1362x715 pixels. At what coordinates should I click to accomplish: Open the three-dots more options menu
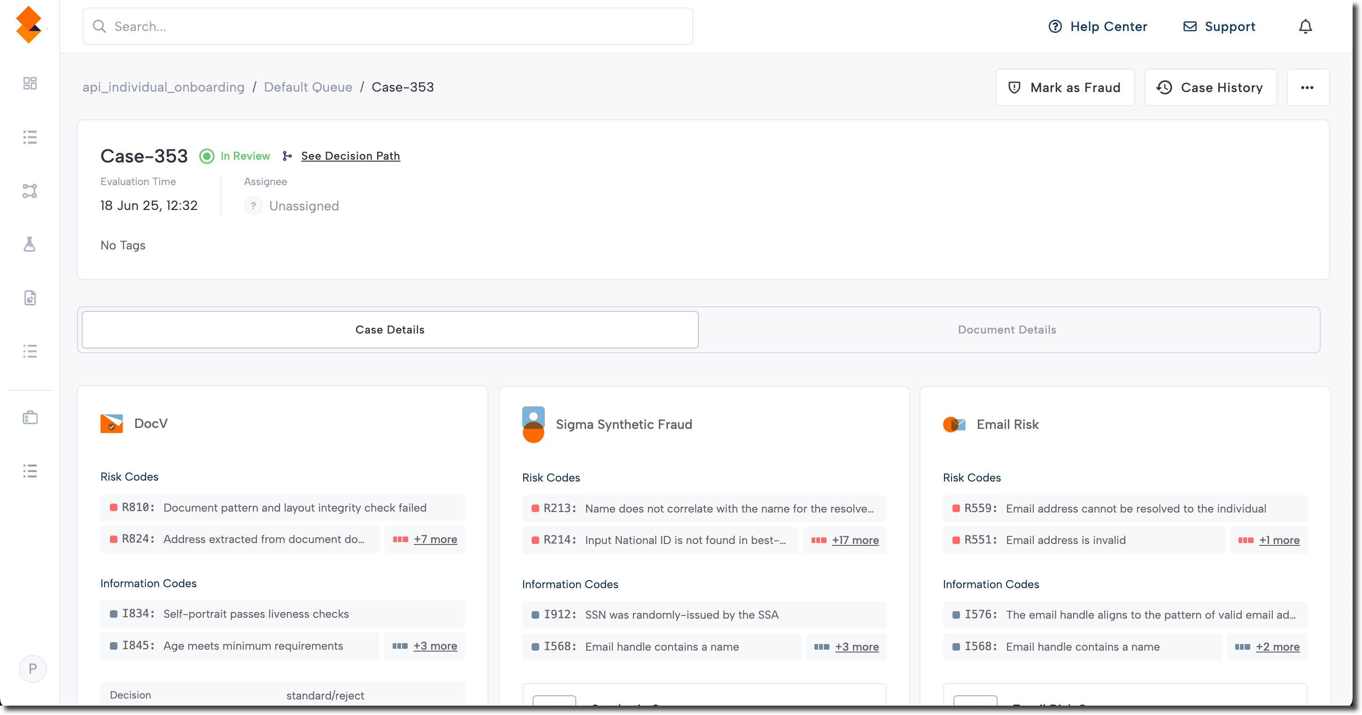click(x=1307, y=87)
